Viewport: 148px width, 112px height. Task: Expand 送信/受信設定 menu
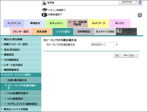coord(21,50)
